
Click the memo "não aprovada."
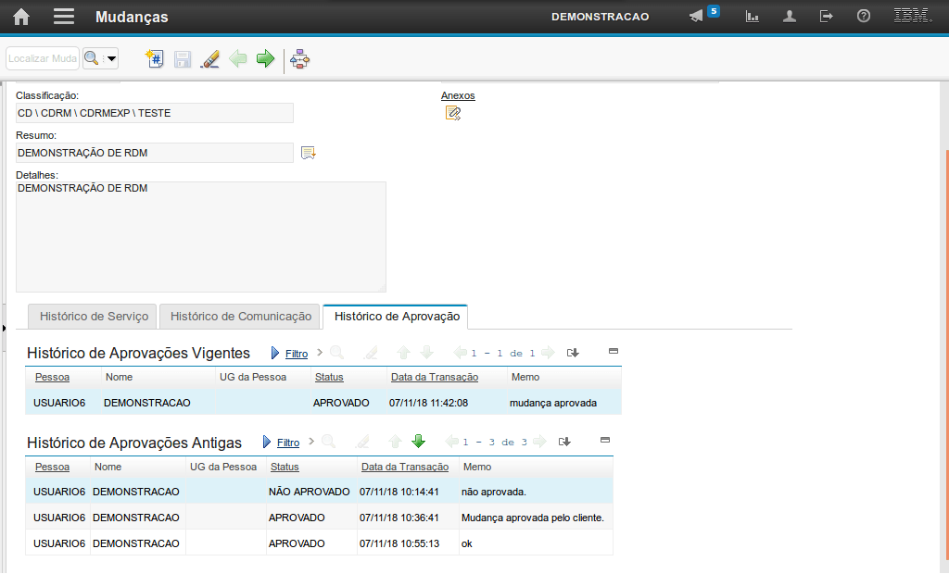pyautogui.click(x=494, y=492)
